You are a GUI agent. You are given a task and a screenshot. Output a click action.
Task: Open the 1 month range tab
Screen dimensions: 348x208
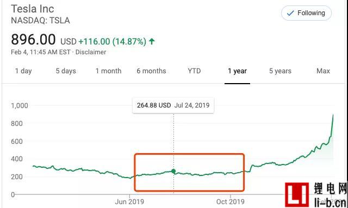point(108,71)
